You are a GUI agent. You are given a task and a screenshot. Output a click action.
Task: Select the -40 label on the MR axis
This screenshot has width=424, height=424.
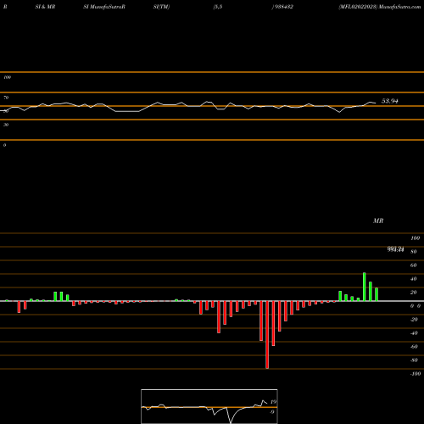pos(414,333)
